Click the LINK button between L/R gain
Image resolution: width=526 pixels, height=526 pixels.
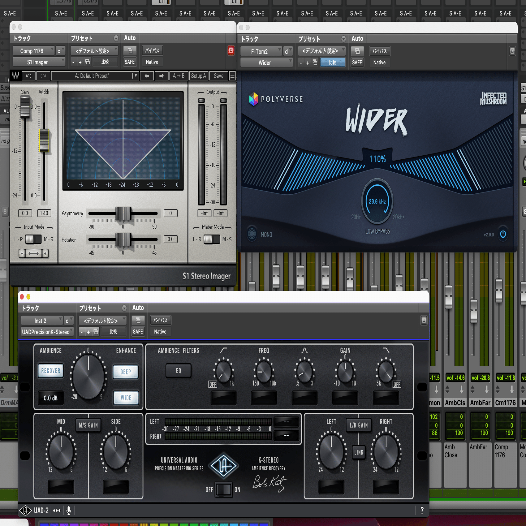(x=359, y=452)
